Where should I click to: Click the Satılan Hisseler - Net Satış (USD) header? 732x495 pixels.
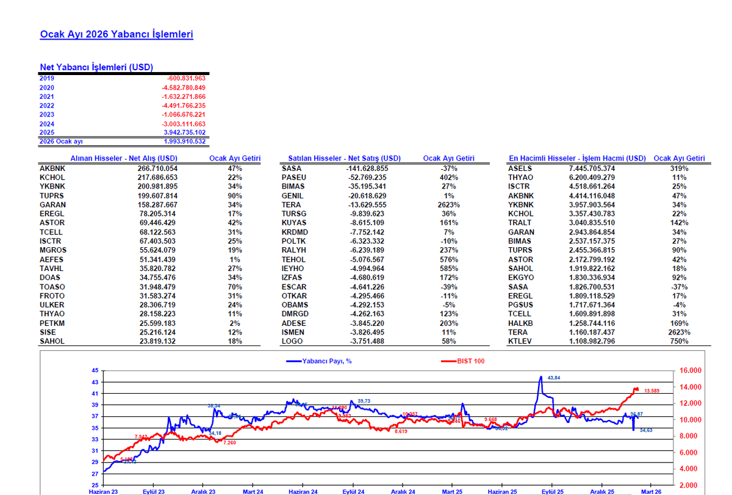[x=344, y=159]
